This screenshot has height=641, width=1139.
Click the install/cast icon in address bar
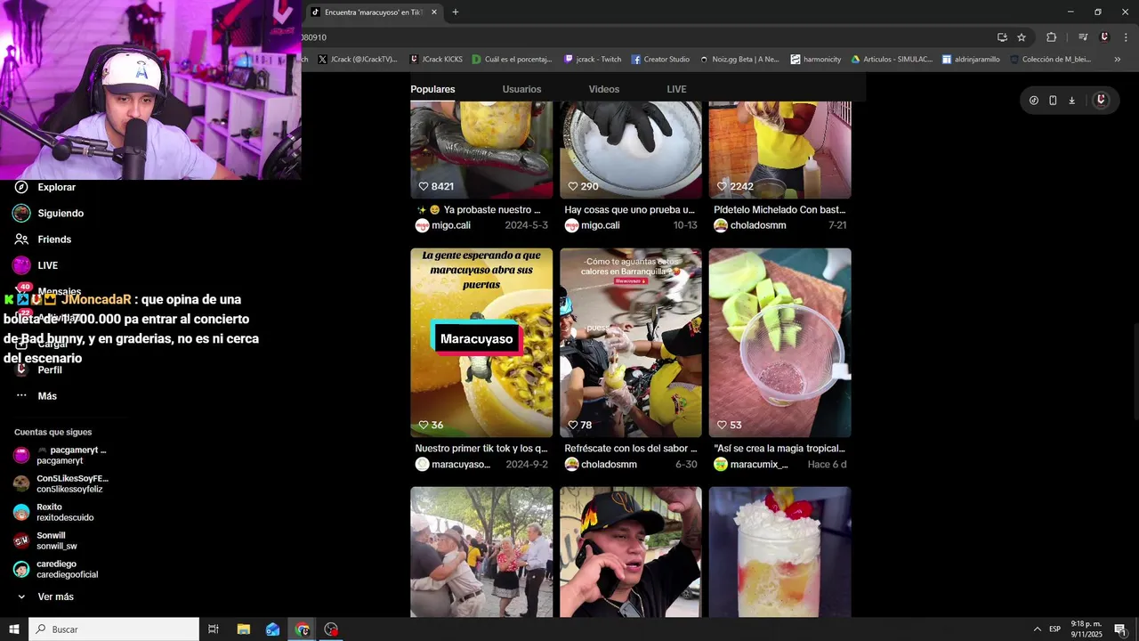point(1002,37)
